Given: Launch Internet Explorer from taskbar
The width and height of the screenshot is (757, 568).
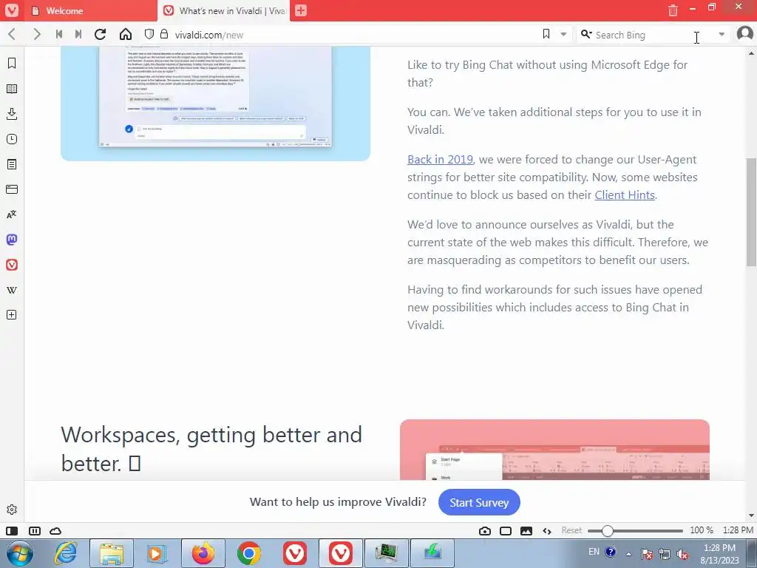Looking at the screenshot, I should pos(65,553).
